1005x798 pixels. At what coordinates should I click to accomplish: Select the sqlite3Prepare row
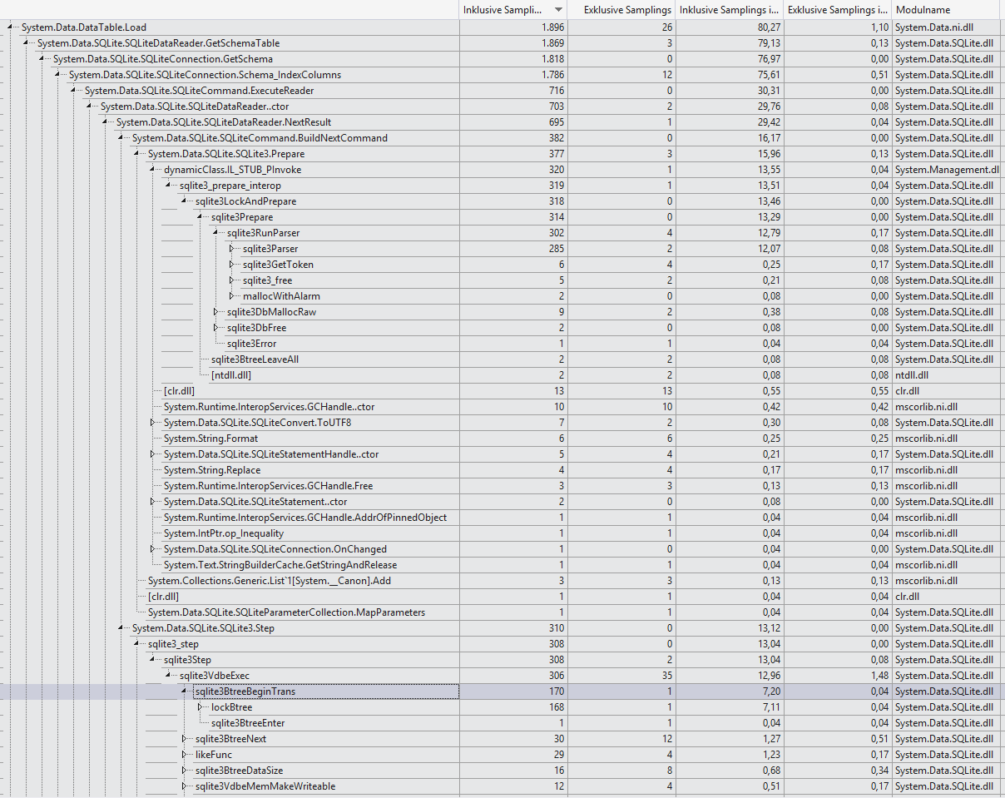[x=242, y=217]
